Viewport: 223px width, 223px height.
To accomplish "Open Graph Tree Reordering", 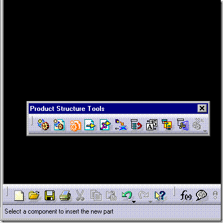I will click(136, 125).
